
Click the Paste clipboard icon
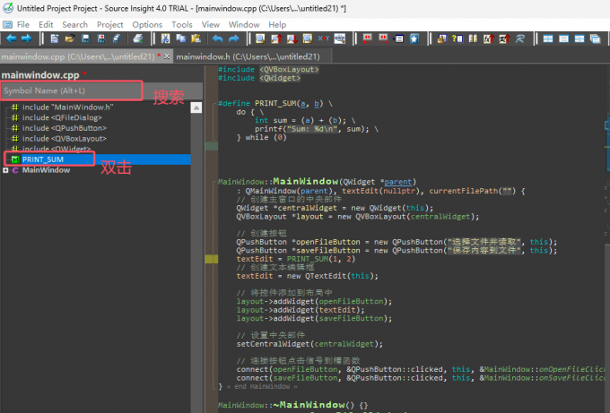196,39
